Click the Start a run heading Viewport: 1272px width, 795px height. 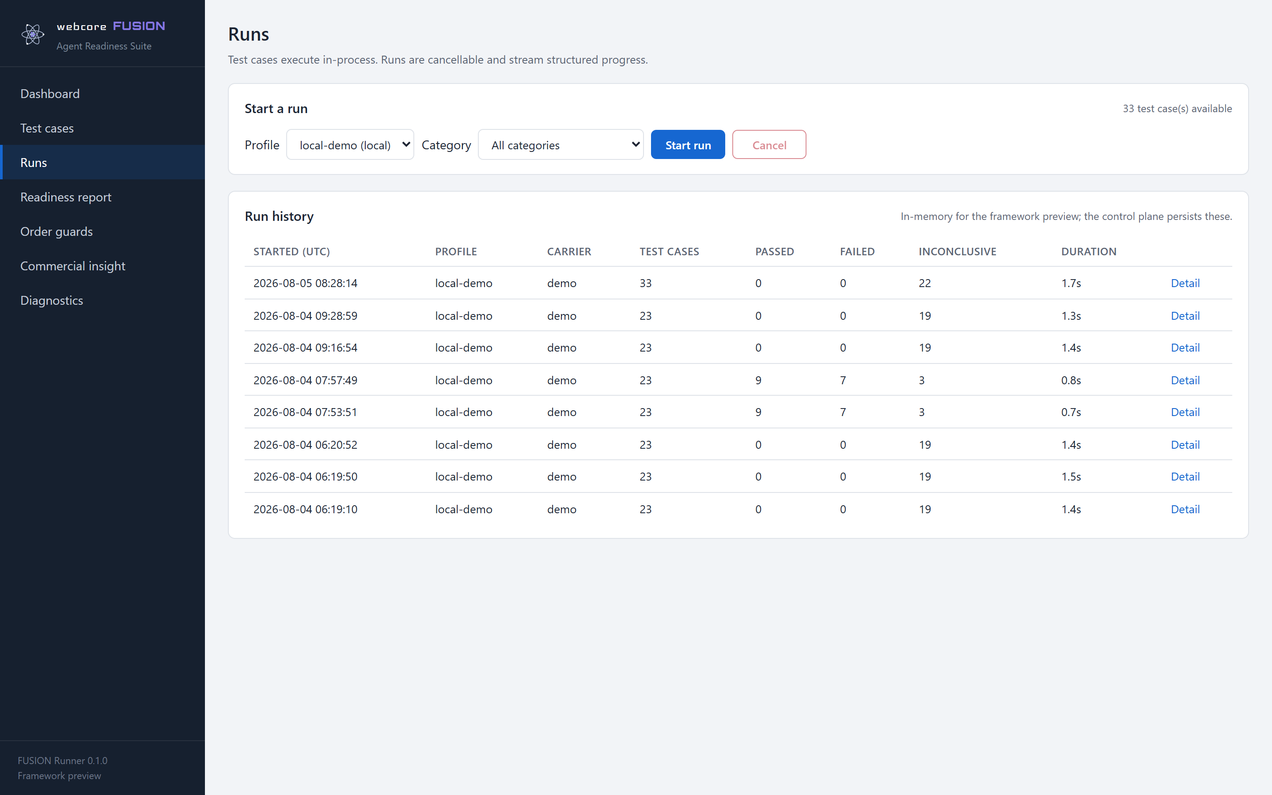click(x=276, y=108)
